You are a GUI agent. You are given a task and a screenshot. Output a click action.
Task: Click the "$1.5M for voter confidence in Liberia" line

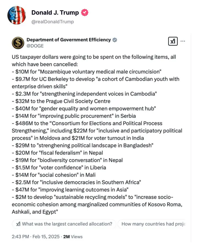click(x=59, y=167)
